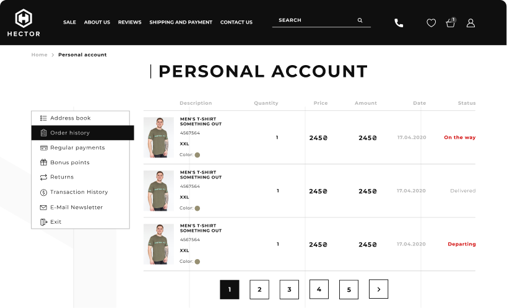
Task: Click the search magnifier icon
Action: pyautogui.click(x=360, y=20)
